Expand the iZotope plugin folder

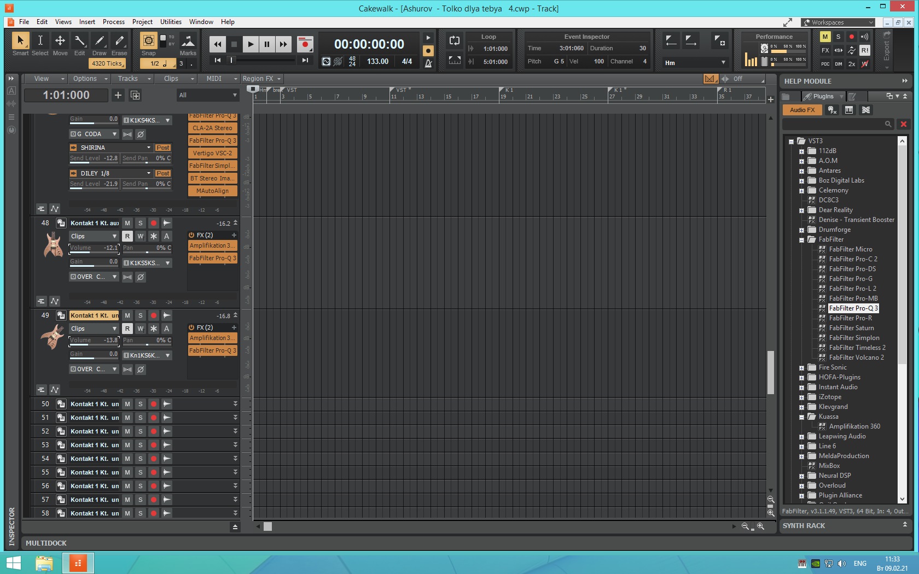click(801, 397)
